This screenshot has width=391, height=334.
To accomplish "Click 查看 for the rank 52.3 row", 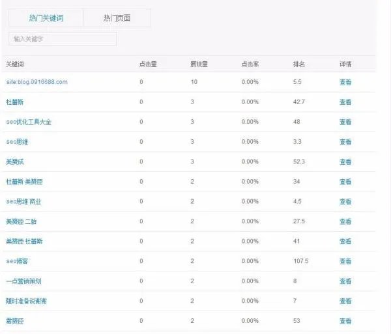I will tap(345, 161).
